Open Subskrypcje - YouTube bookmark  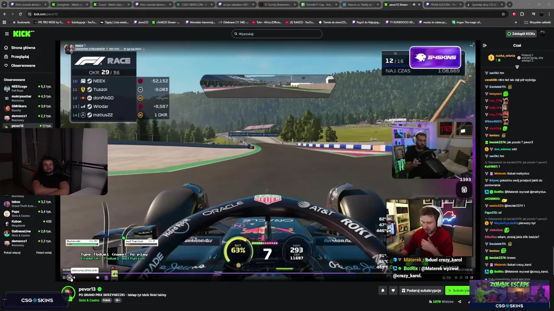[x=82, y=22]
